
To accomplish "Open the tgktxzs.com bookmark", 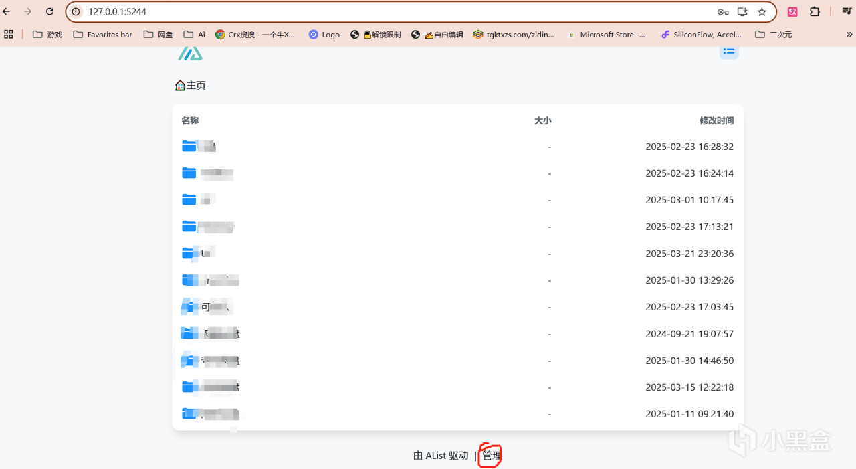I will coord(514,34).
